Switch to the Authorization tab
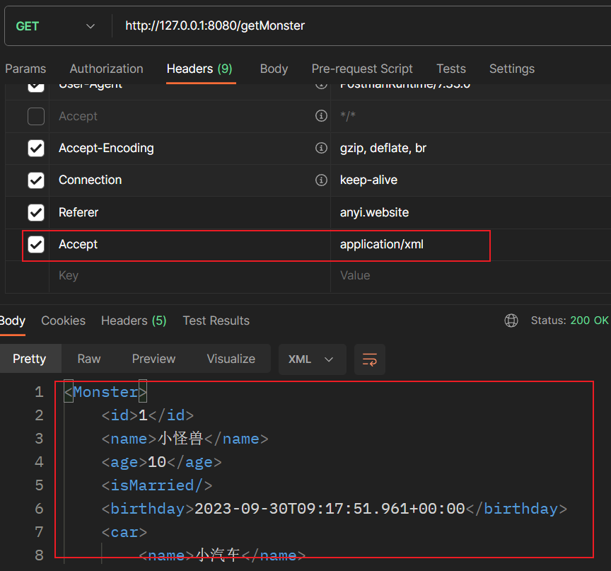 (x=106, y=69)
